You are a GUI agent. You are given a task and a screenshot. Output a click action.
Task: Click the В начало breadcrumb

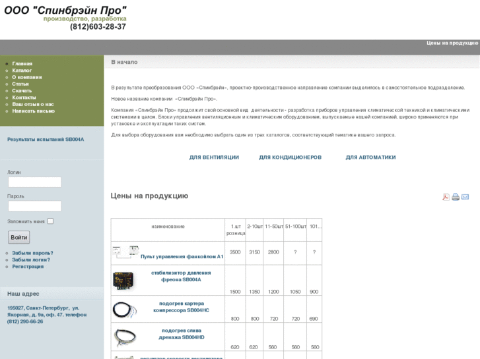124,62
